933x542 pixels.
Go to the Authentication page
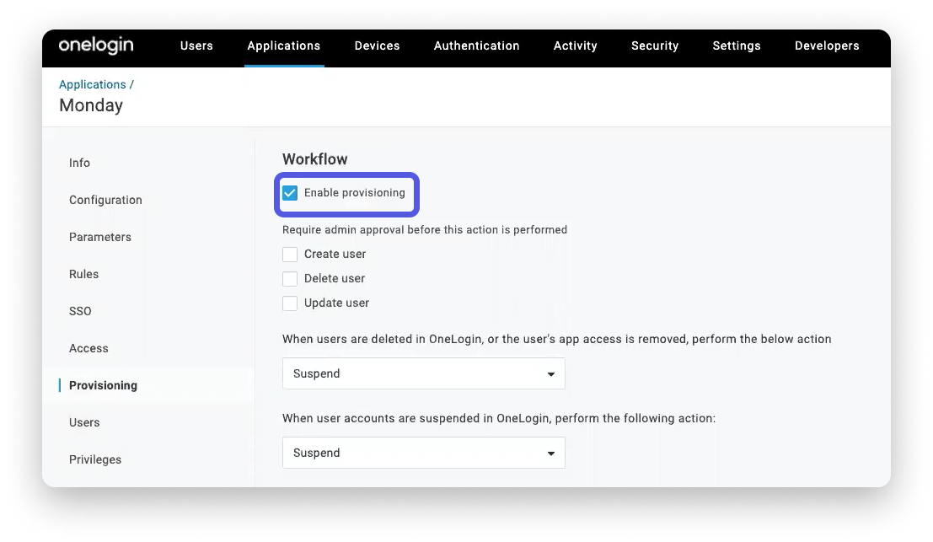(476, 46)
